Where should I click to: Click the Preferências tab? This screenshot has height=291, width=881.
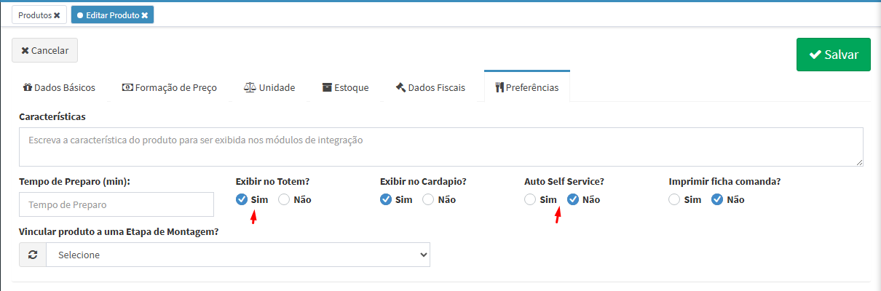click(526, 87)
